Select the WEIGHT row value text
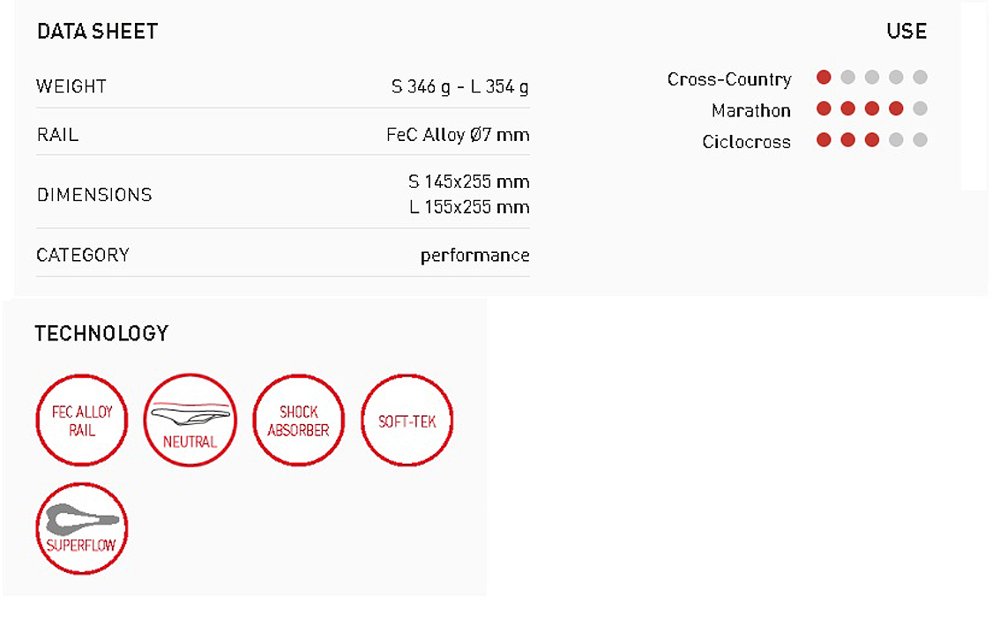 [459, 86]
